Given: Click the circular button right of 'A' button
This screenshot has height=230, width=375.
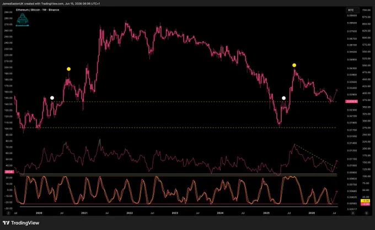Looking at the screenshot, I should click(366, 213).
